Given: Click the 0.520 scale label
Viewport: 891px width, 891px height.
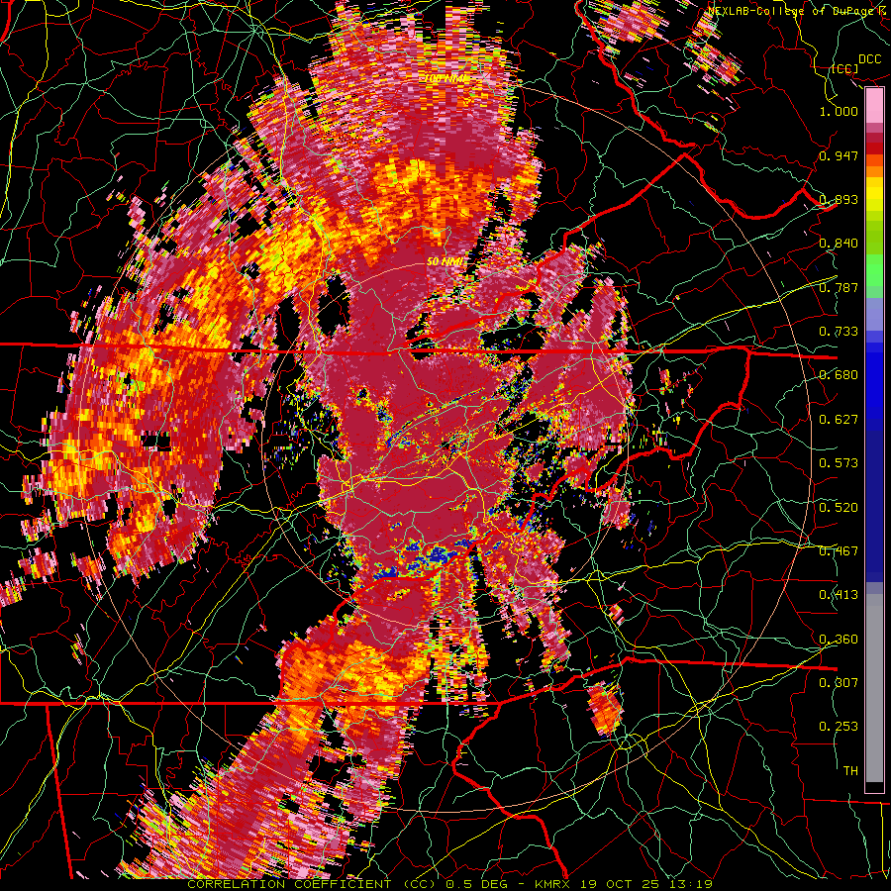Looking at the screenshot, I should (x=839, y=508).
